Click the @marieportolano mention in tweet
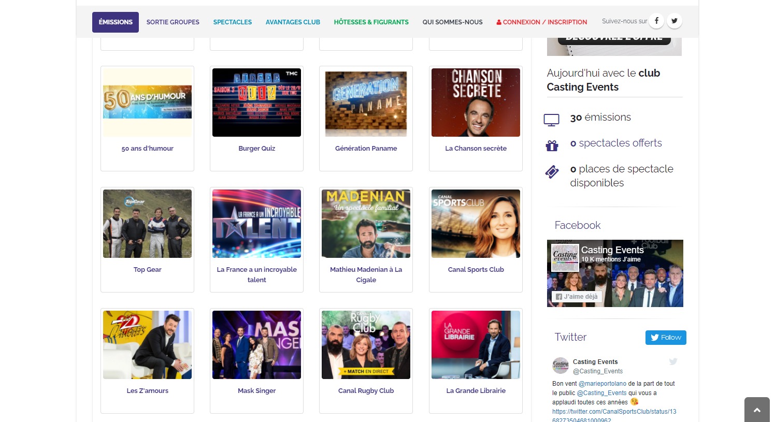This screenshot has width=775, height=422. click(x=602, y=384)
